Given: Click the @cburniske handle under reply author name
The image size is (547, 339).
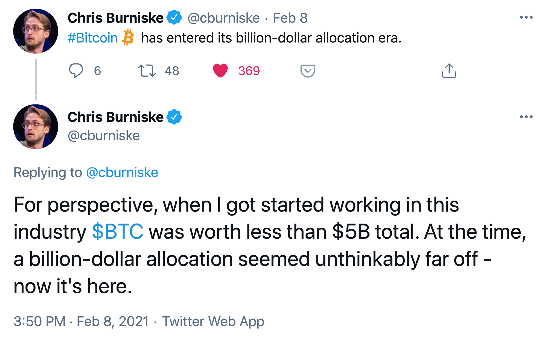Looking at the screenshot, I should pos(104,136).
